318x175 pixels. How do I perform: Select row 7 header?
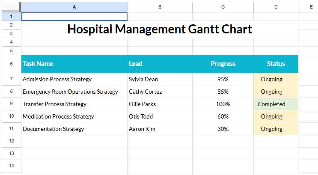pos(11,79)
